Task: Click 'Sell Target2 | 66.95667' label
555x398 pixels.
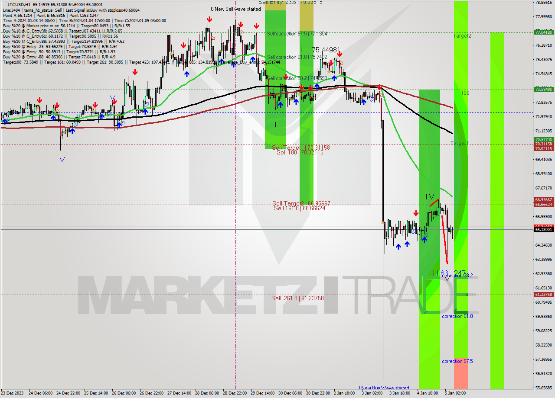Action: point(301,203)
